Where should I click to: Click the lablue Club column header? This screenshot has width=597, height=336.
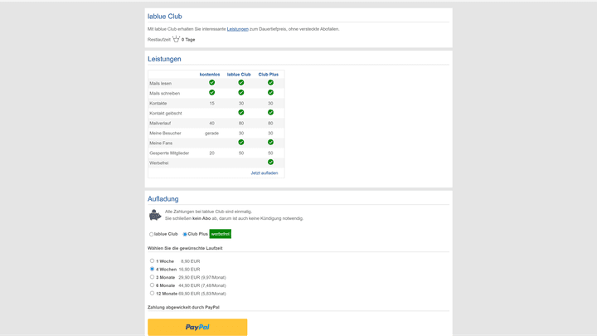(239, 75)
